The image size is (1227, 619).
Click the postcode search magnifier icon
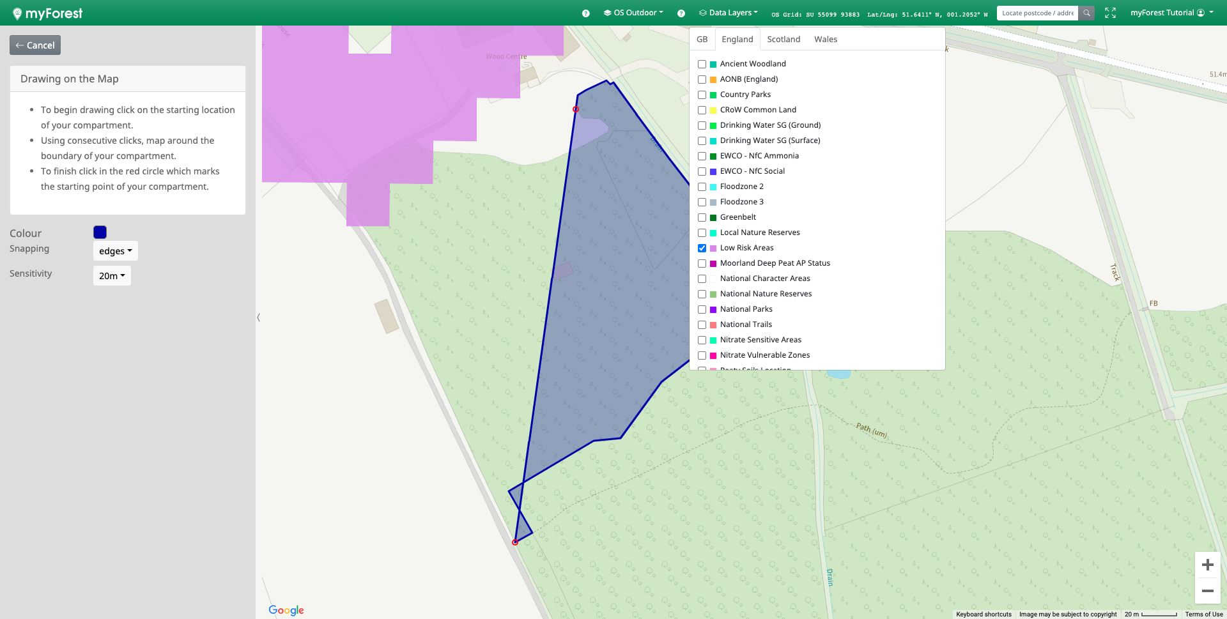(x=1086, y=13)
